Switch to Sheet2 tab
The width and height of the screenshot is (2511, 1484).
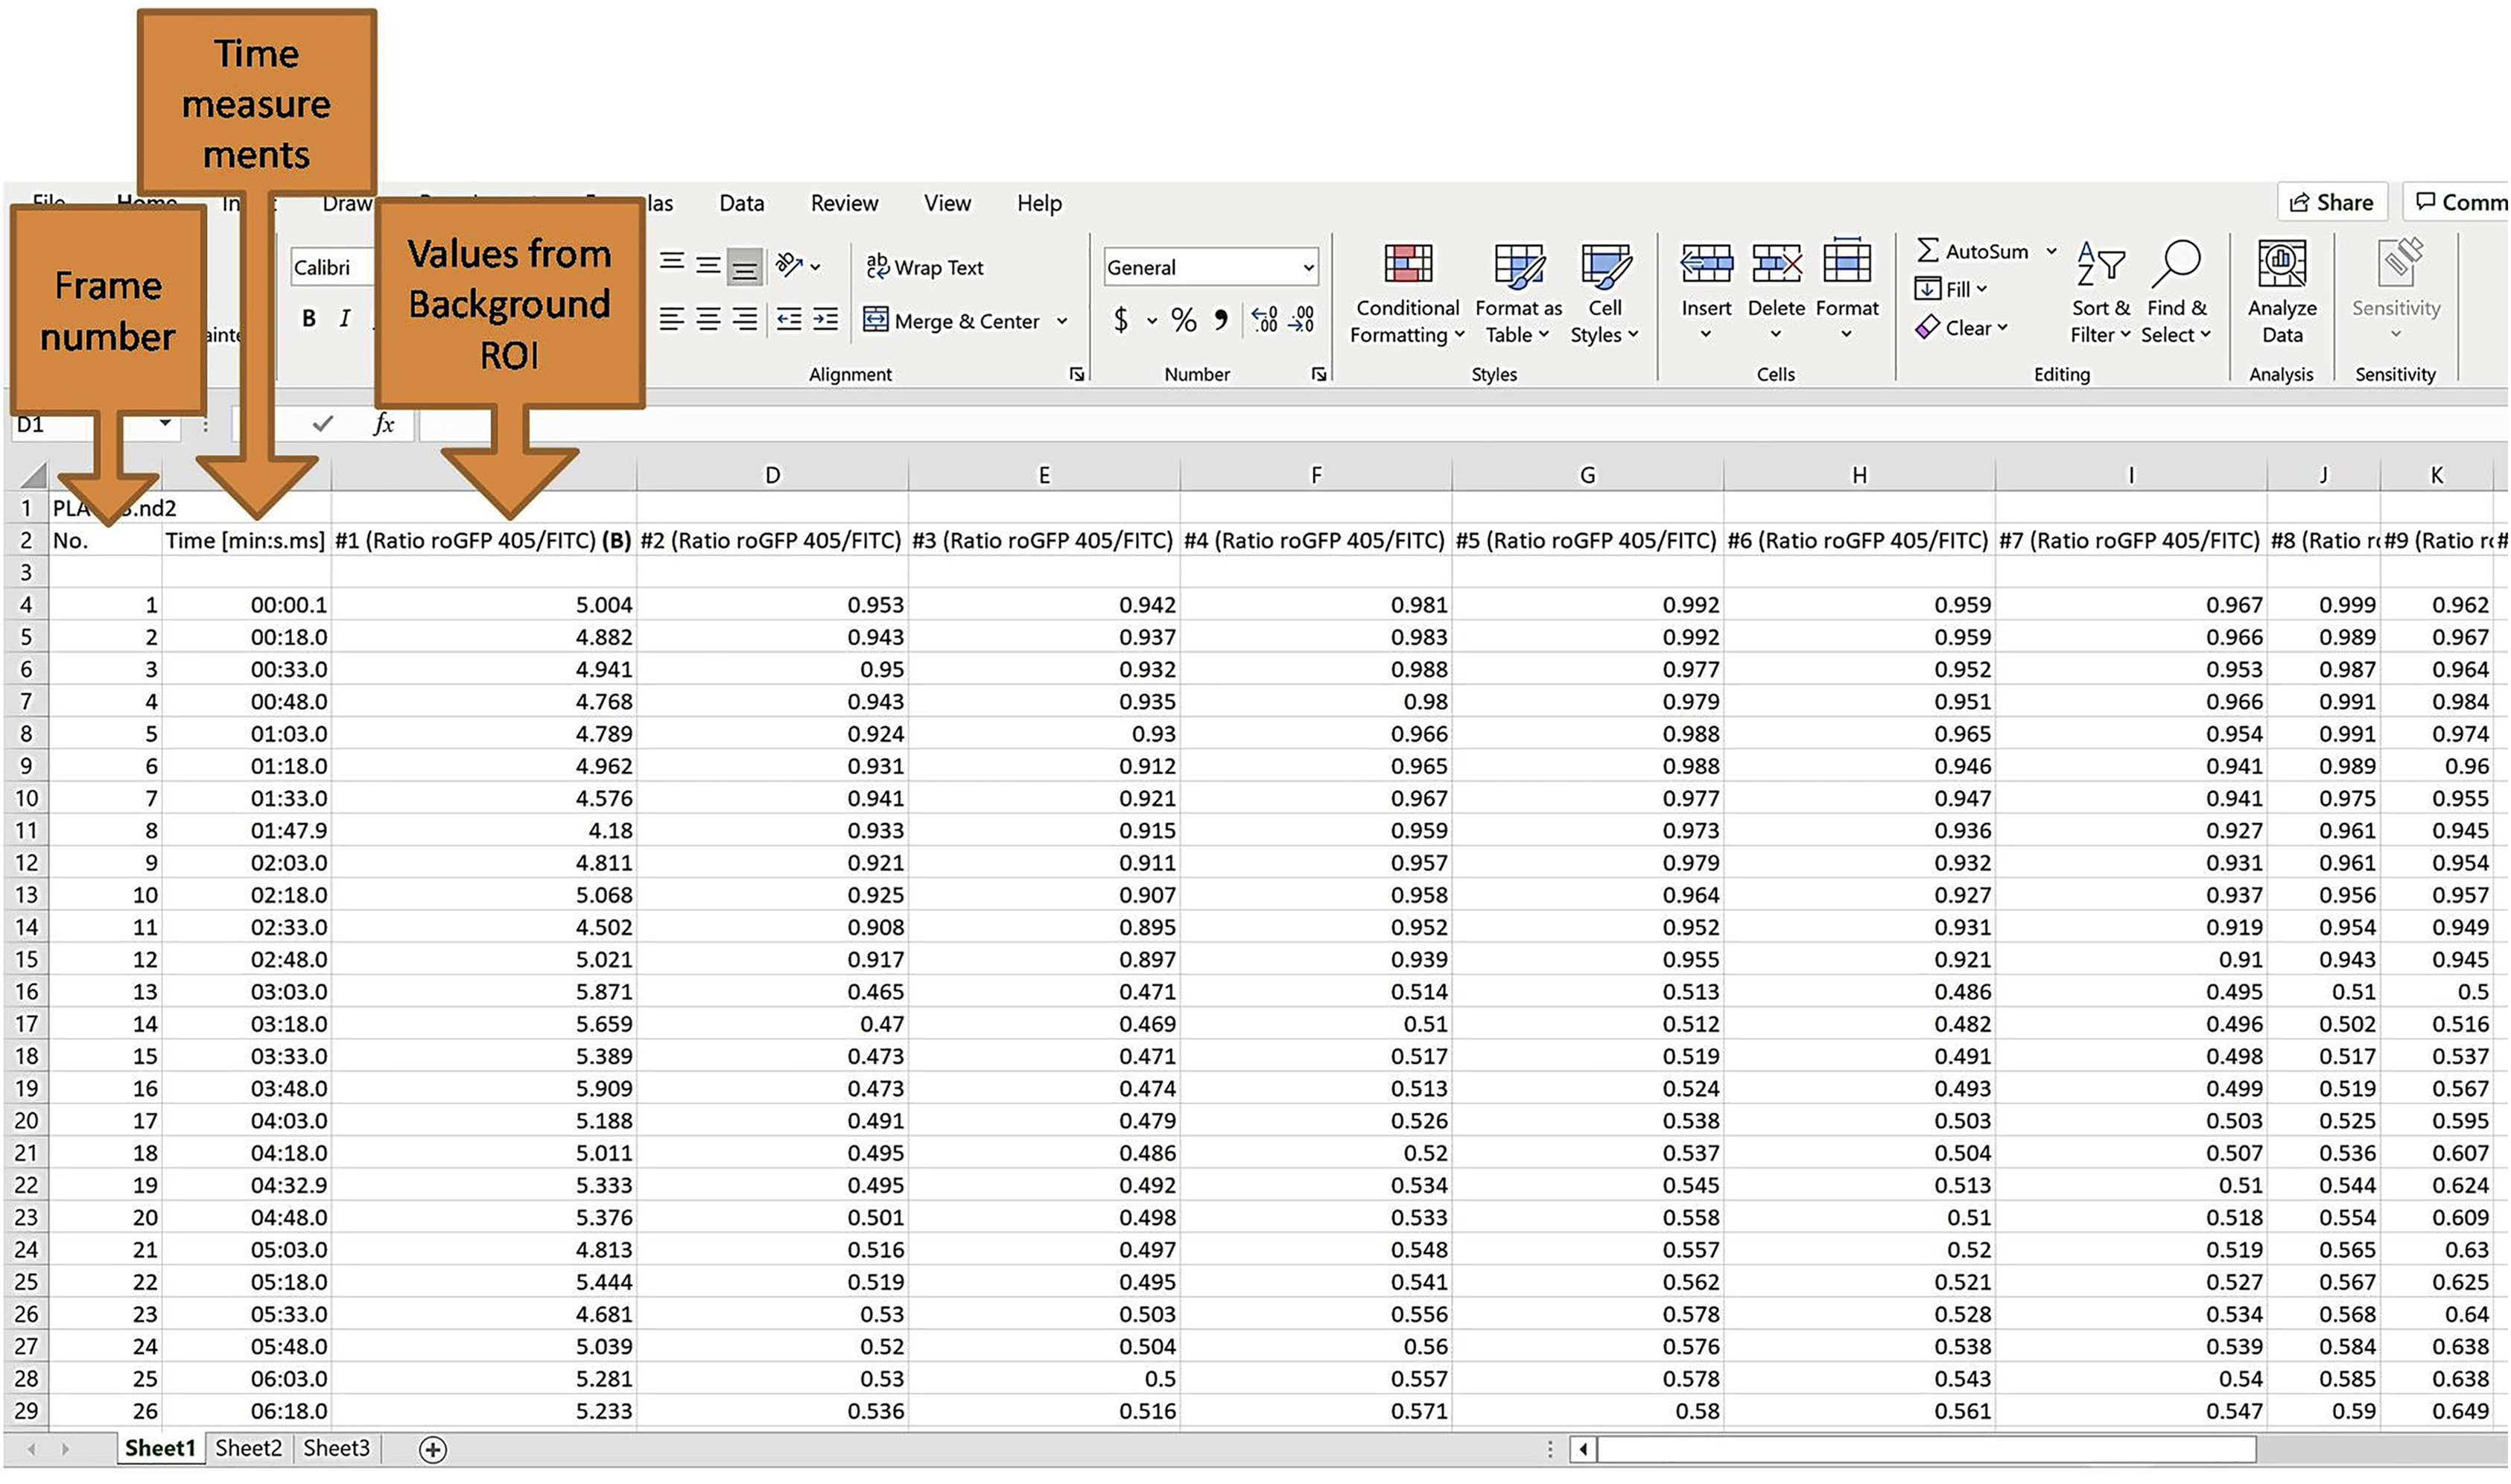(248, 1448)
